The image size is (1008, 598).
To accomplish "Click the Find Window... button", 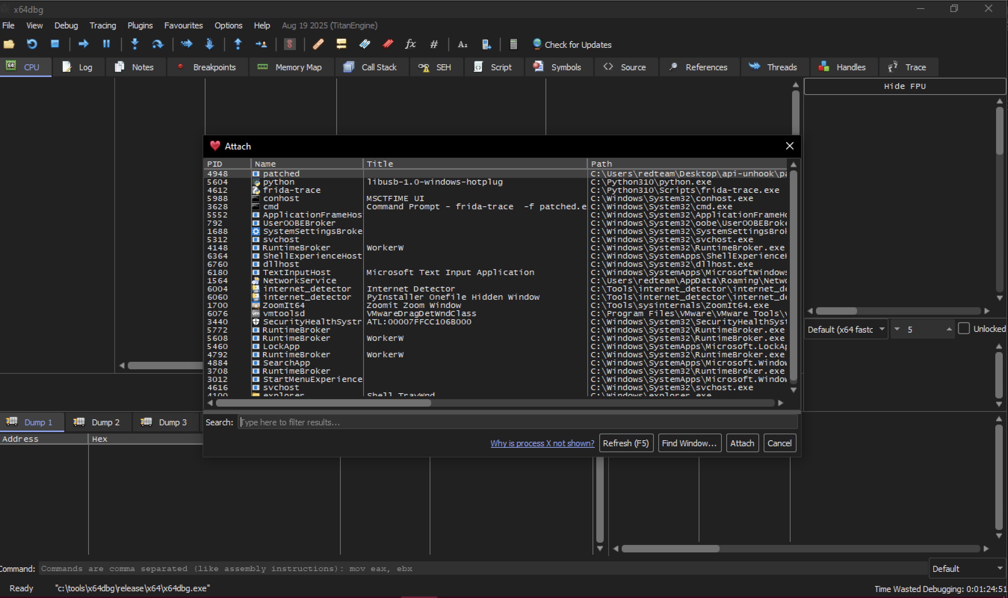I will [689, 443].
